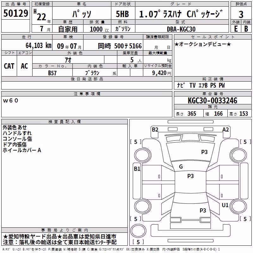
Task: Click mileage 64,103 km
Action: pyautogui.click(x=38, y=46)
